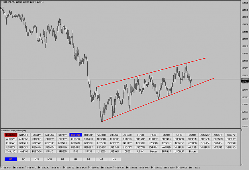This screenshot has height=170, width=249.
Task: Select the AUDCAD pair
Action: pos(205,135)
